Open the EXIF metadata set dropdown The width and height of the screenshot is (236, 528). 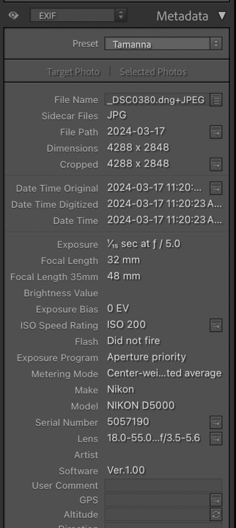click(78, 15)
